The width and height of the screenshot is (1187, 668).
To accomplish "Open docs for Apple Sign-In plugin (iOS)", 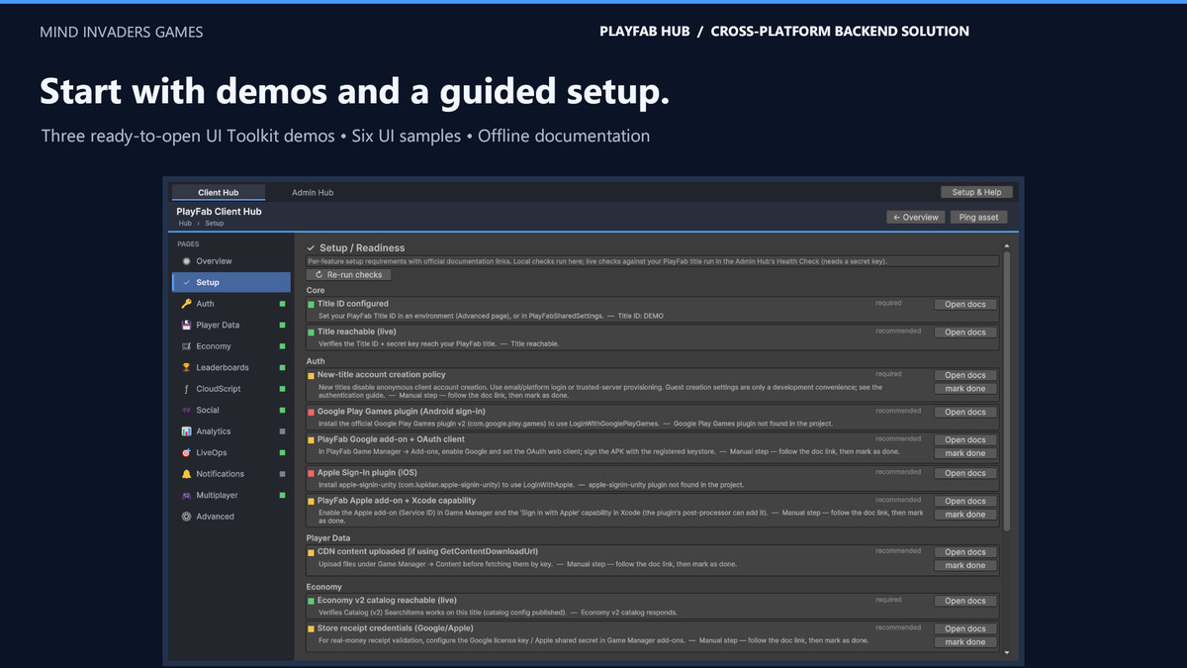I will pyautogui.click(x=965, y=473).
